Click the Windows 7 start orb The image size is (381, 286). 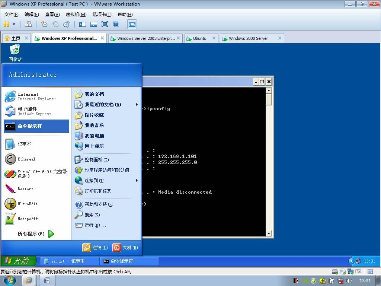[10, 280]
